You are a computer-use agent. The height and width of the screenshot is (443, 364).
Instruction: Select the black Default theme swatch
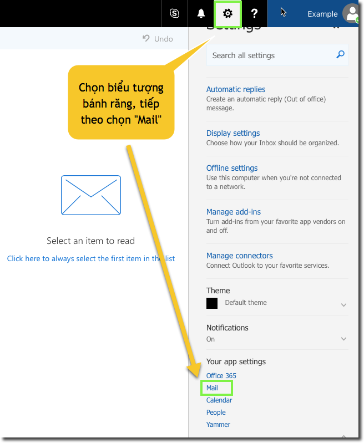click(212, 303)
